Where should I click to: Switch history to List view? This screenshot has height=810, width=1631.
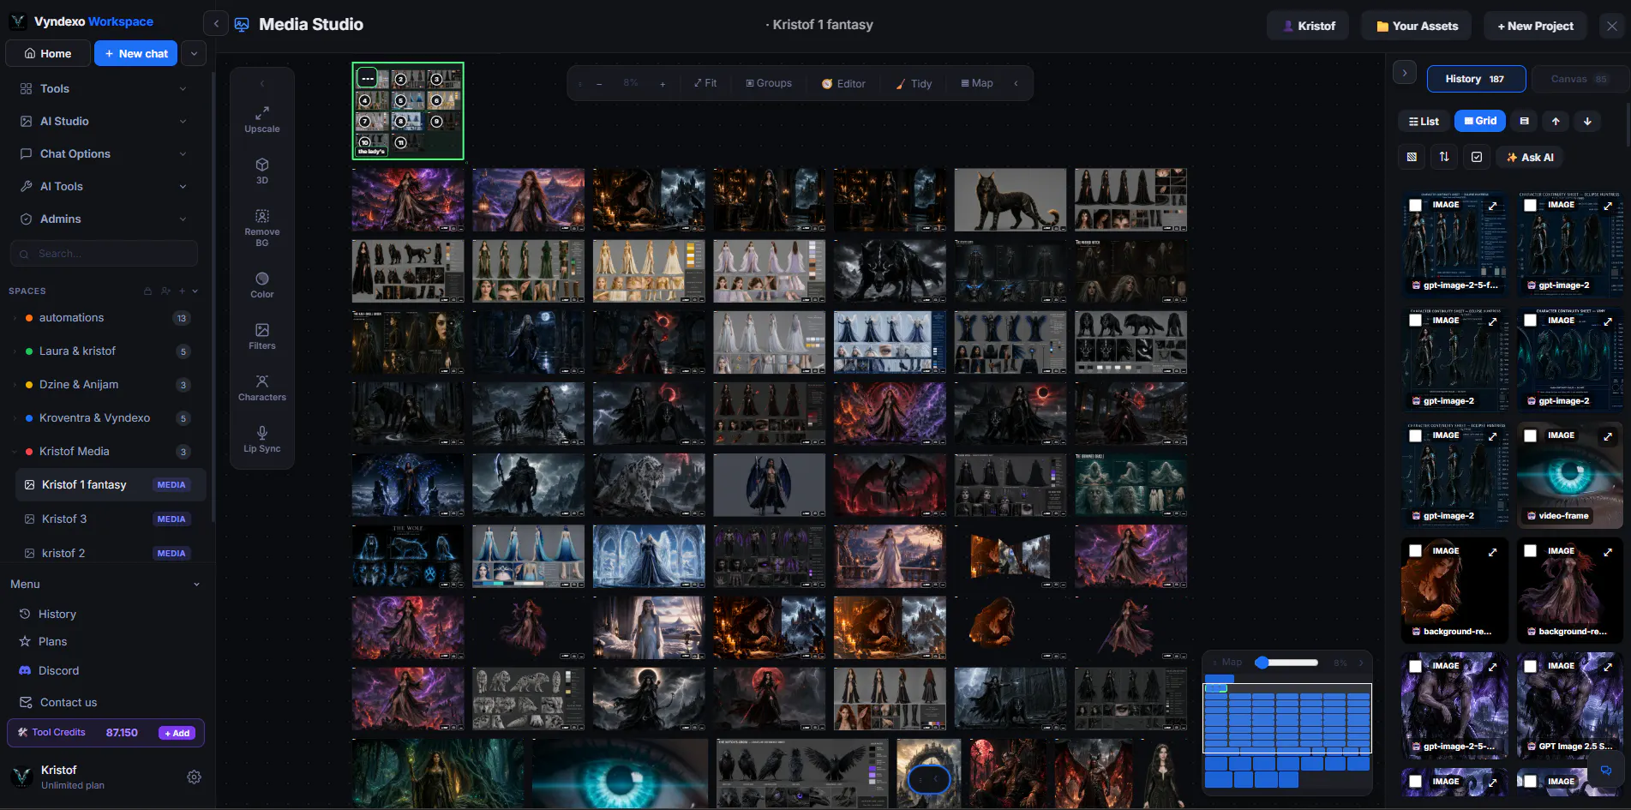click(x=1424, y=121)
